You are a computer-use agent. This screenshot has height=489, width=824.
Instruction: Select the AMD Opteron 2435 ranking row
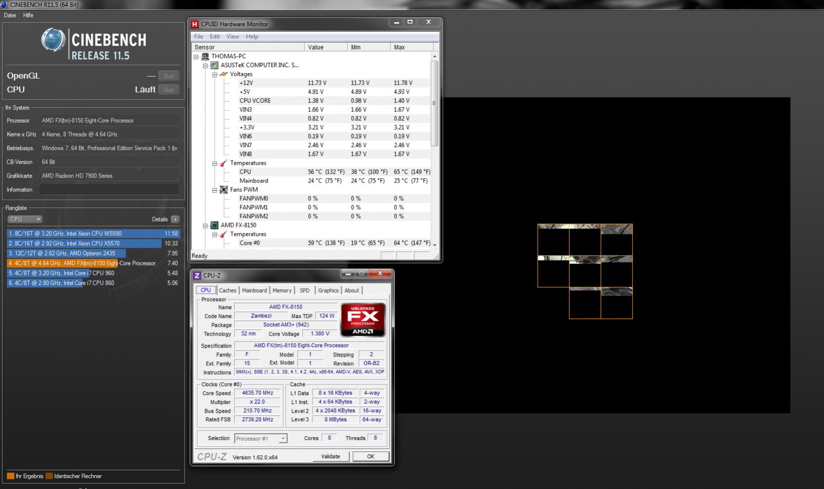(93, 253)
